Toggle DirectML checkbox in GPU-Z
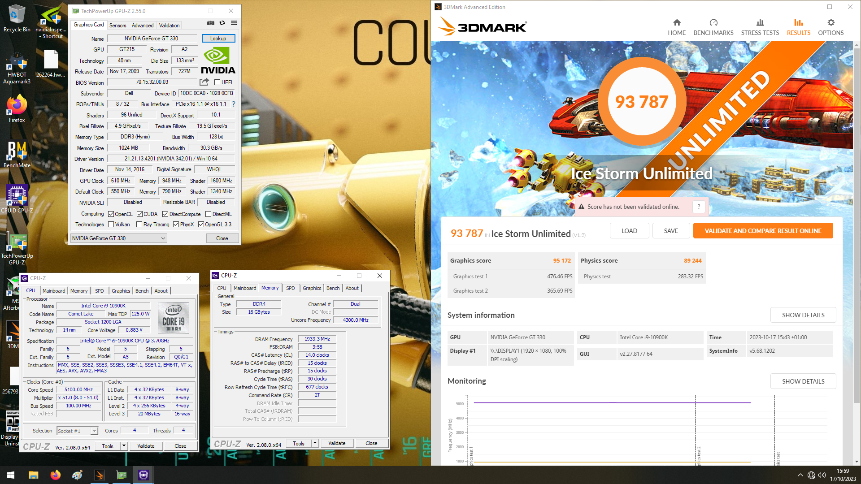Viewport: 861px width, 484px height. 208,214
